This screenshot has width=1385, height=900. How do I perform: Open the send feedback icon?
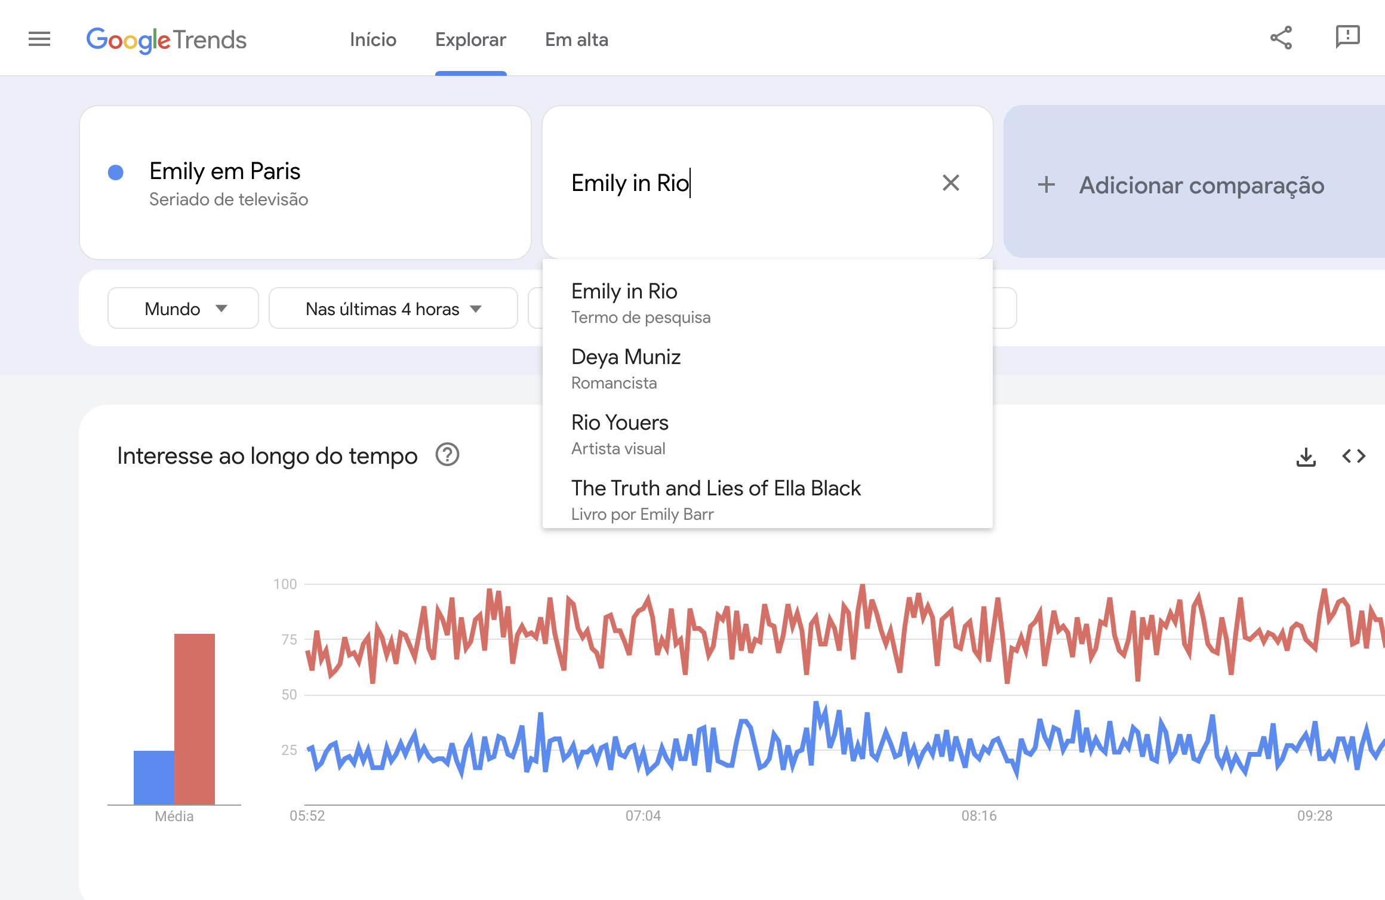[x=1347, y=37]
